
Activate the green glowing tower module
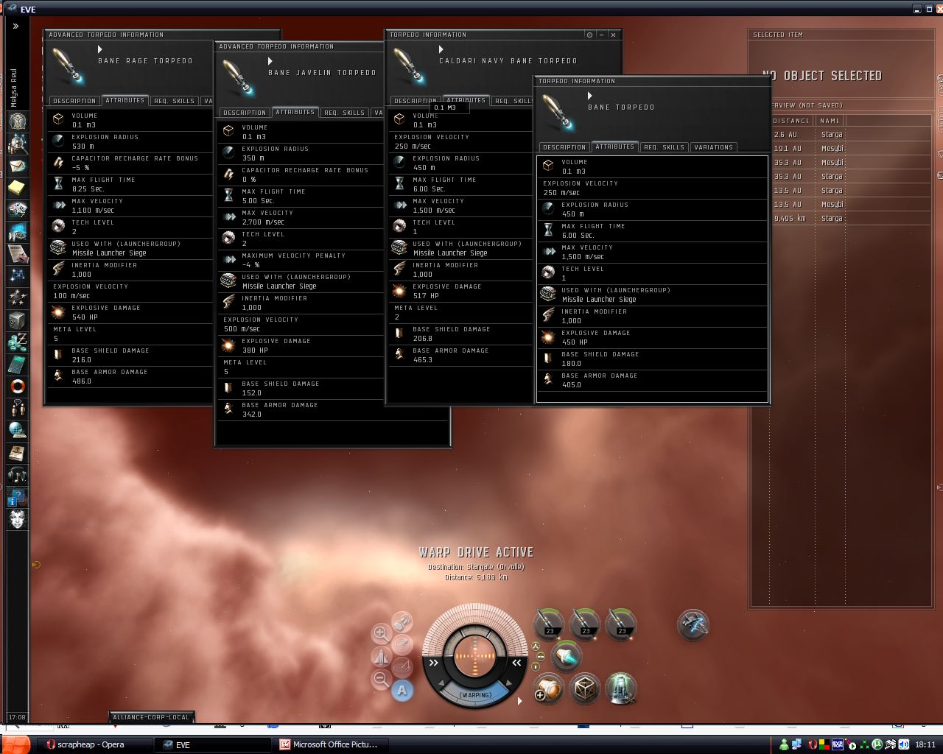click(x=621, y=689)
